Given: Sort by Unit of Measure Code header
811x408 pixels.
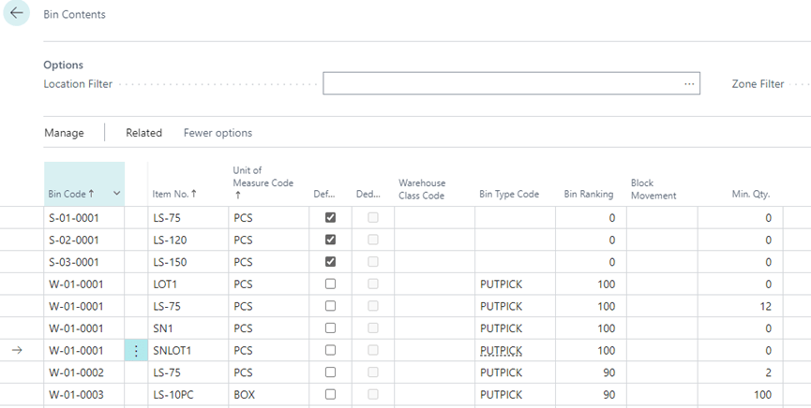Looking at the screenshot, I should pos(263,183).
